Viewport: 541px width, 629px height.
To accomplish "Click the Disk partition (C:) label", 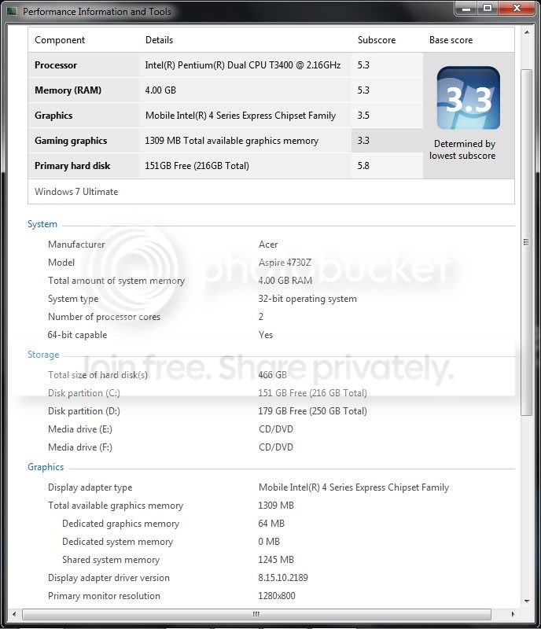I will point(84,393).
